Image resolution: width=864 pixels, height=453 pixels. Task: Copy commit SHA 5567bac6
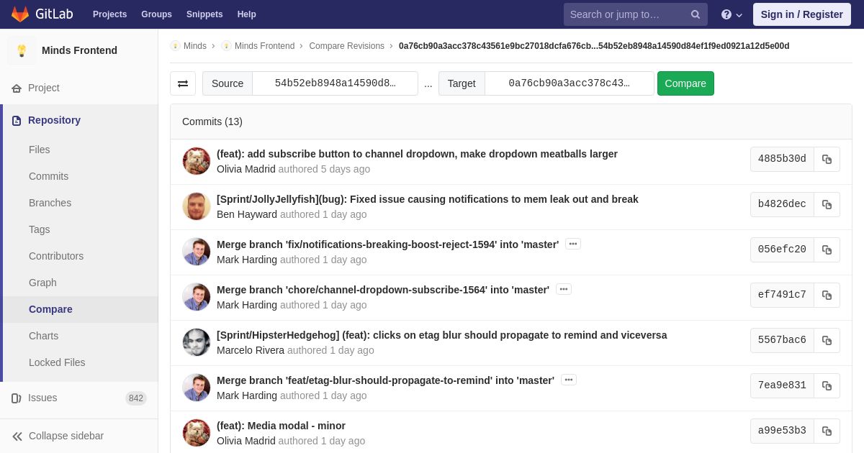[x=827, y=341]
